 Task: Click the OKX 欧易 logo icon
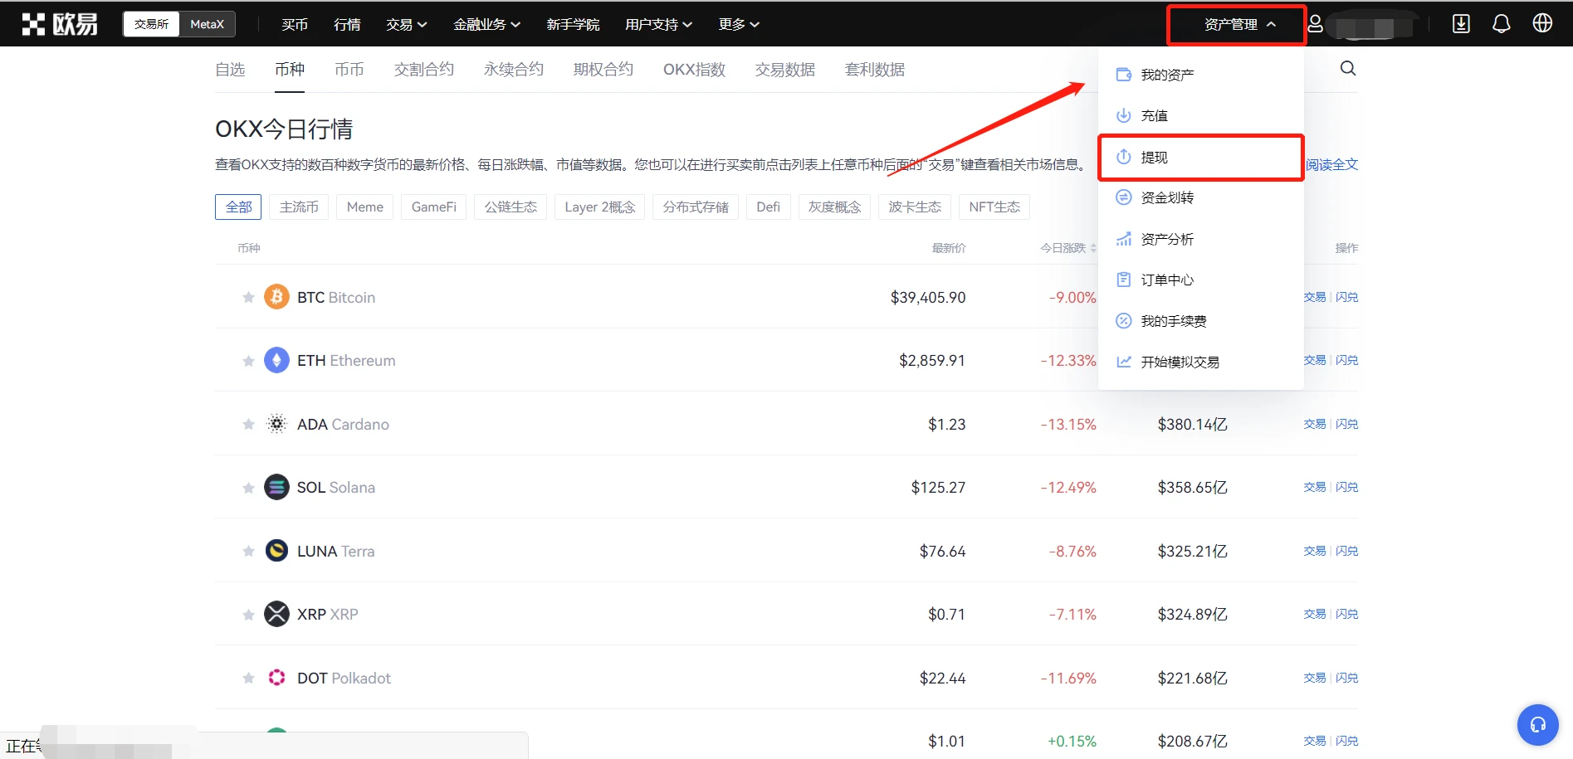point(33,23)
